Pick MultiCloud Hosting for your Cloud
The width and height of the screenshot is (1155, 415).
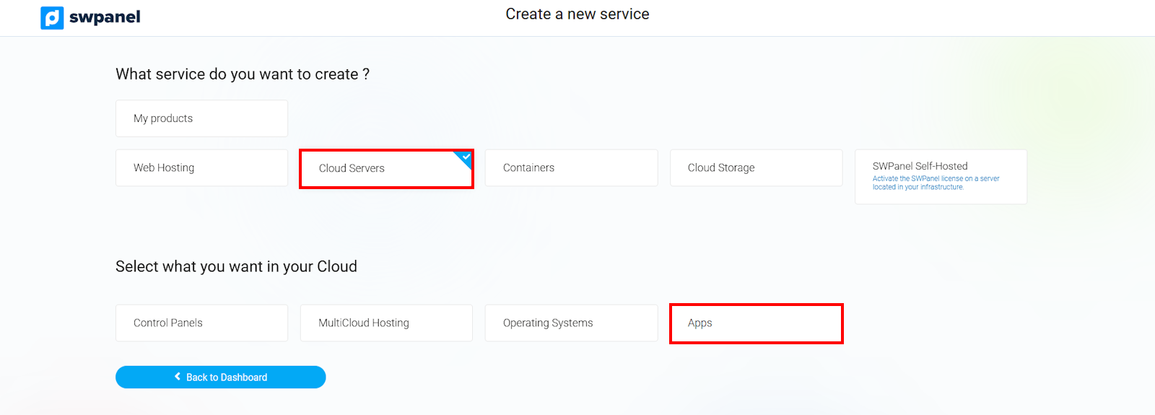pos(386,323)
